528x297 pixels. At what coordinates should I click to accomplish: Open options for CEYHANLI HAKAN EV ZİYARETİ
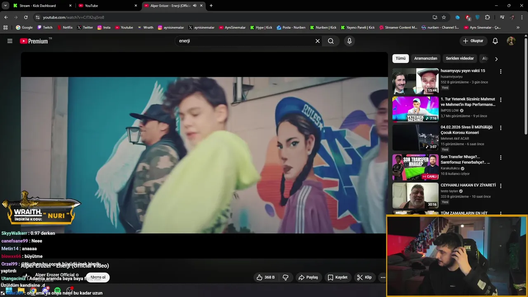[x=501, y=186]
